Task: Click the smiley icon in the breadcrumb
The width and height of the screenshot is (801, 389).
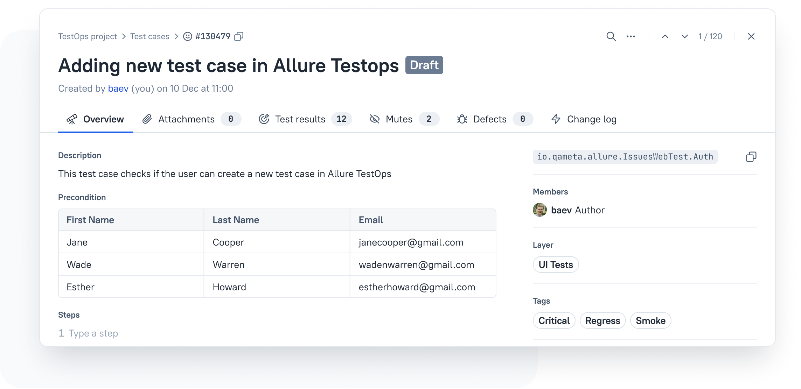Action: pos(188,36)
